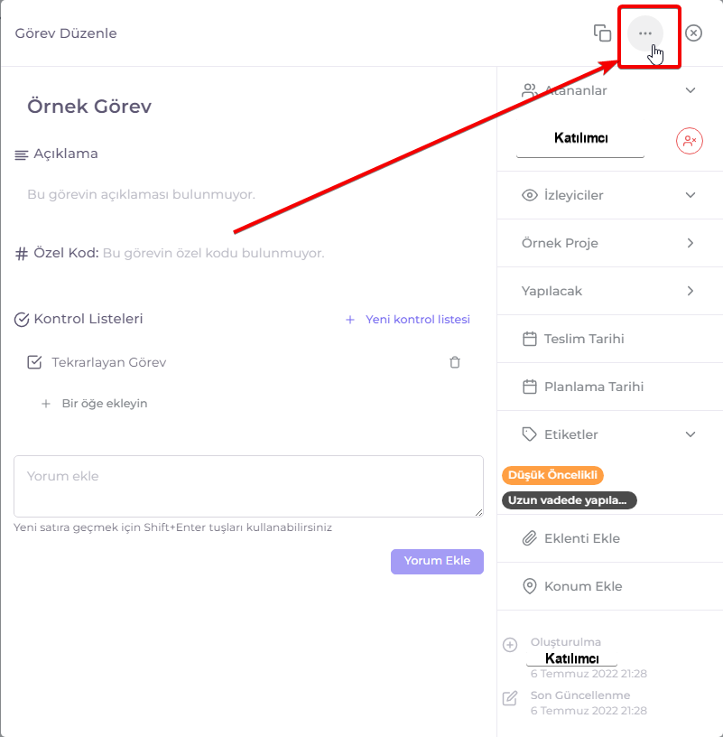Click the orange Düşük Öncelikli label
This screenshot has height=737, width=723.
click(552, 475)
